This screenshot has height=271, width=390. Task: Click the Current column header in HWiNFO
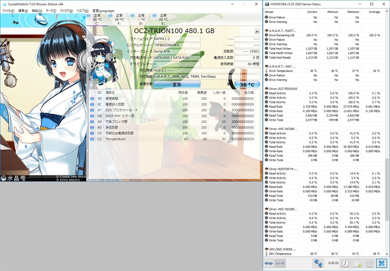308,12
